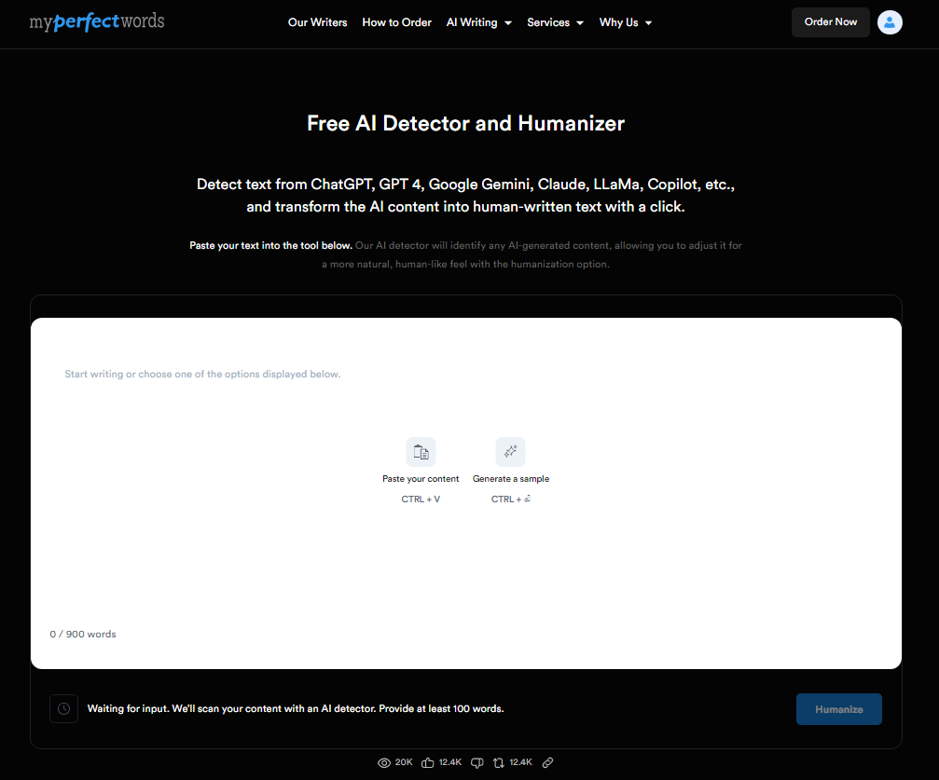
Task: Open the user profile avatar icon
Action: point(890,22)
